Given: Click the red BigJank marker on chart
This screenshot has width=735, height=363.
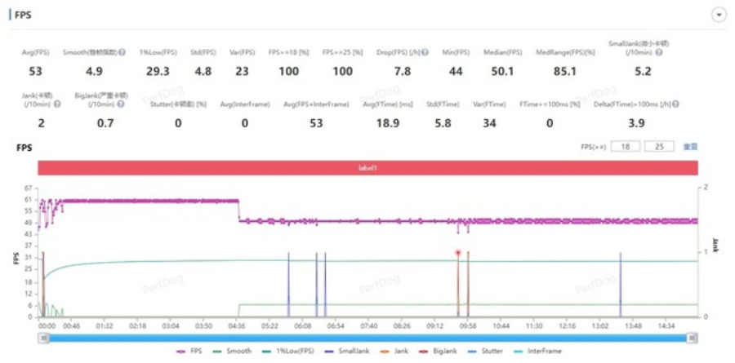Looking at the screenshot, I should coord(458,253).
